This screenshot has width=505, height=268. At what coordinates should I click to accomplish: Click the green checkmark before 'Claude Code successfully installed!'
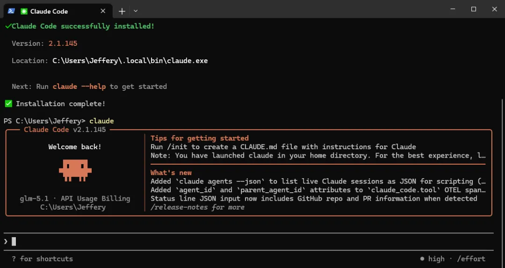tap(8, 26)
